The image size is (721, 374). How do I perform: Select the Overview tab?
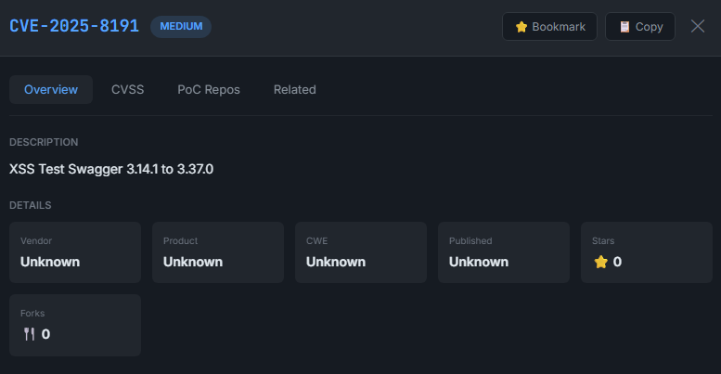(51, 90)
